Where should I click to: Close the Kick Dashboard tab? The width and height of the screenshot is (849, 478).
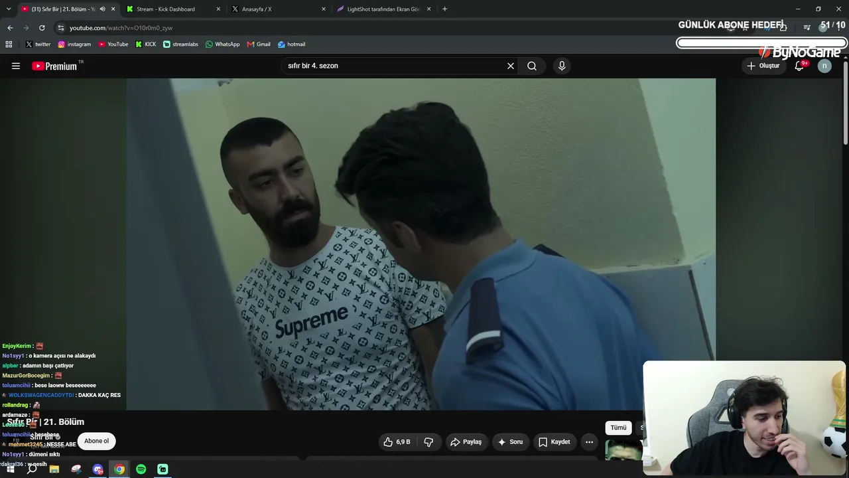pos(218,9)
